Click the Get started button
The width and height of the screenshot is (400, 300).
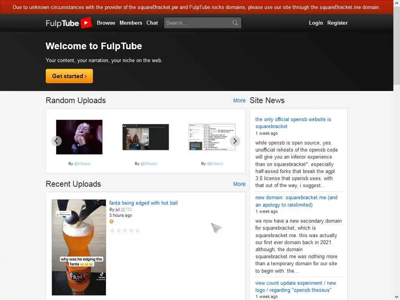70,76
